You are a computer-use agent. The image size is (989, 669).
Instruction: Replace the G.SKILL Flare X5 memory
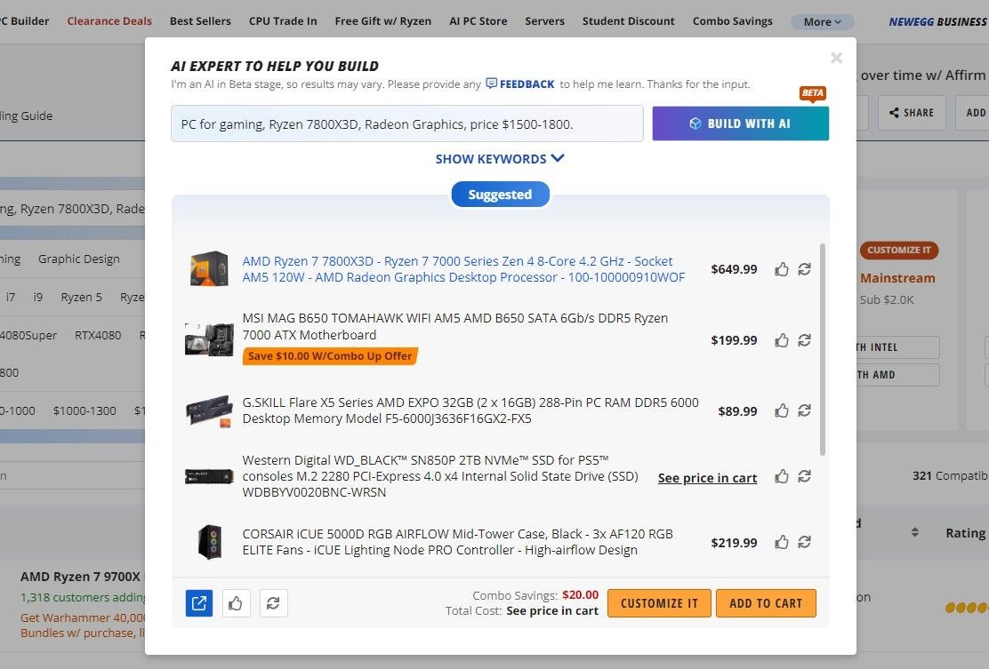tap(804, 410)
